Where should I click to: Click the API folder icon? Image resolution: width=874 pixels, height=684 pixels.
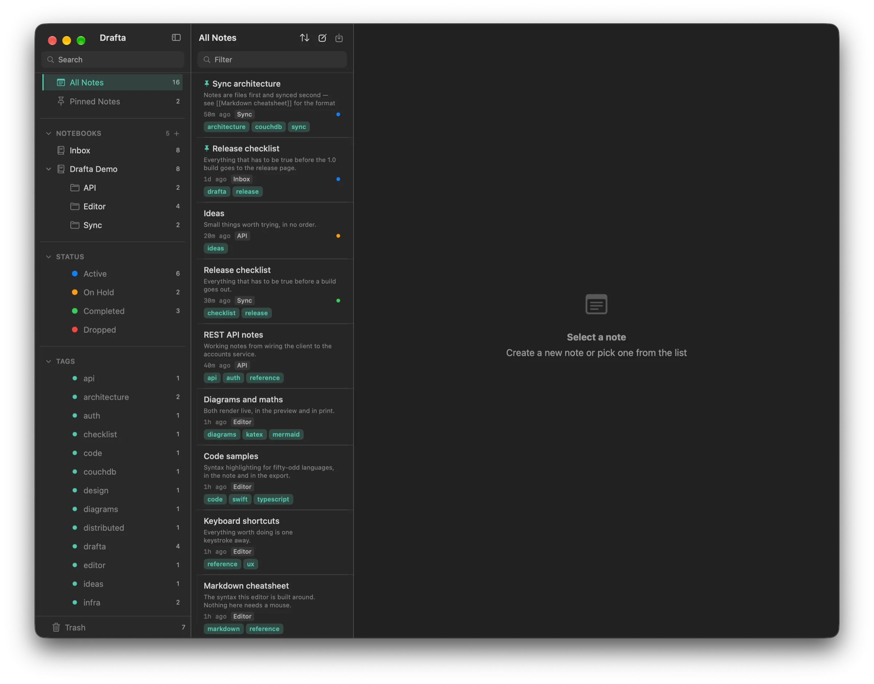75,188
